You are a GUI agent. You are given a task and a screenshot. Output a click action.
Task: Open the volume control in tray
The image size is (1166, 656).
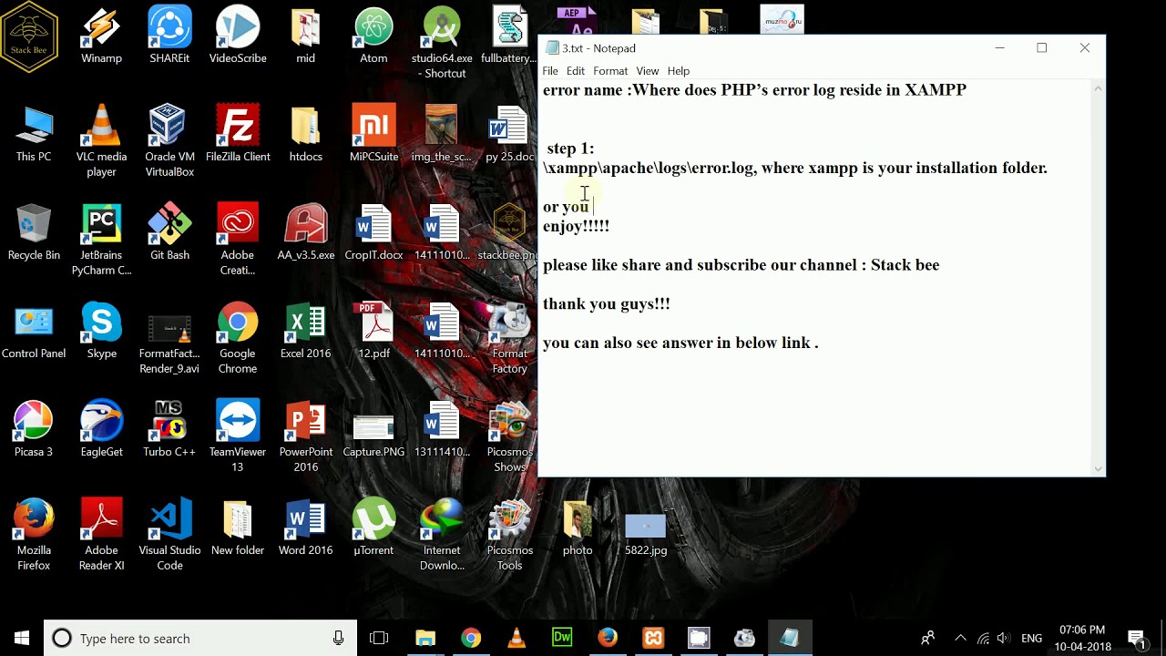tap(1004, 638)
